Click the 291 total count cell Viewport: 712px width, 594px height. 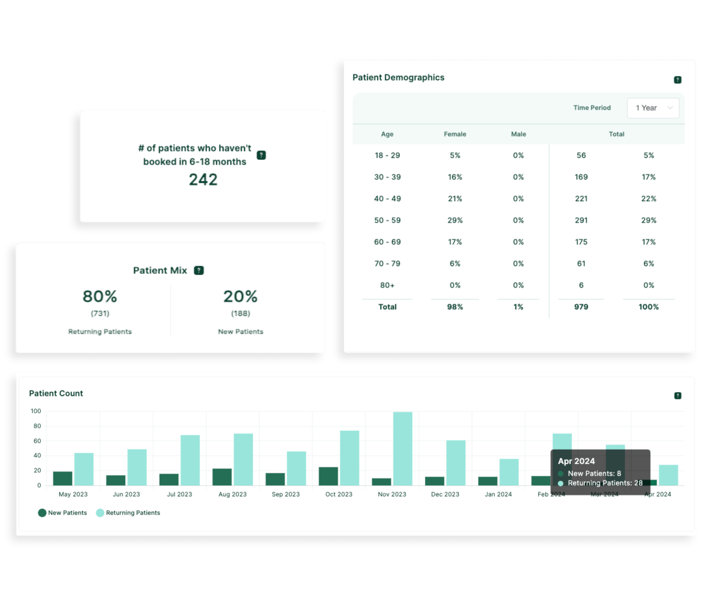click(x=581, y=220)
